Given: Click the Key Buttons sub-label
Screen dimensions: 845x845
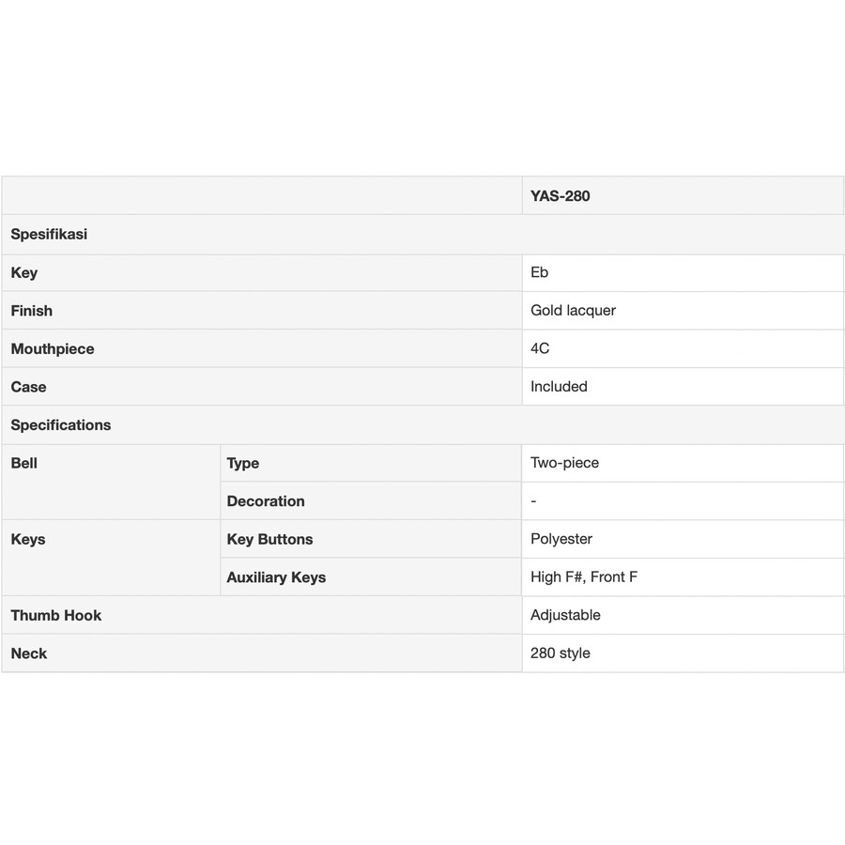Looking at the screenshot, I should (x=269, y=539).
